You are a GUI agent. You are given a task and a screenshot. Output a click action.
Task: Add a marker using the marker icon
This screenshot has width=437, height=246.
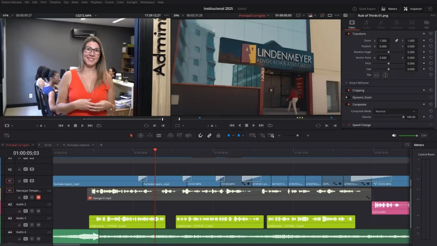click(239, 135)
